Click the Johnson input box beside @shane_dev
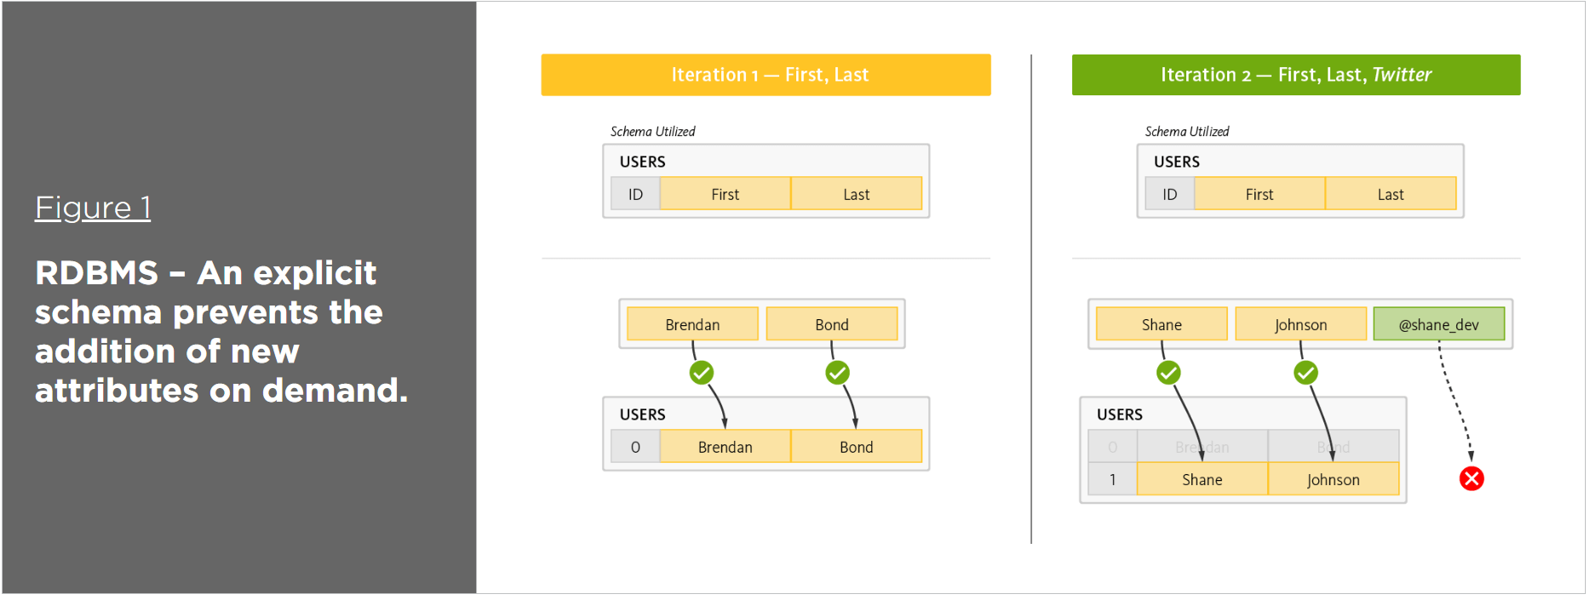The width and height of the screenshot is (1590, 600). pos(1300,324)
